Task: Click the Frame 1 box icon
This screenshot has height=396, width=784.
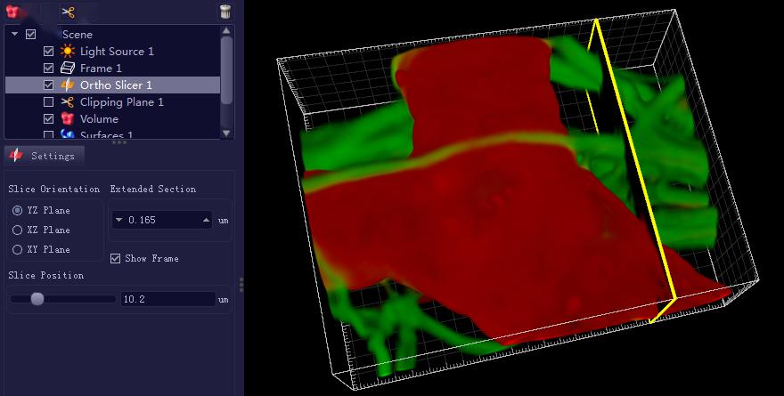Action: (x=67, y=68)
